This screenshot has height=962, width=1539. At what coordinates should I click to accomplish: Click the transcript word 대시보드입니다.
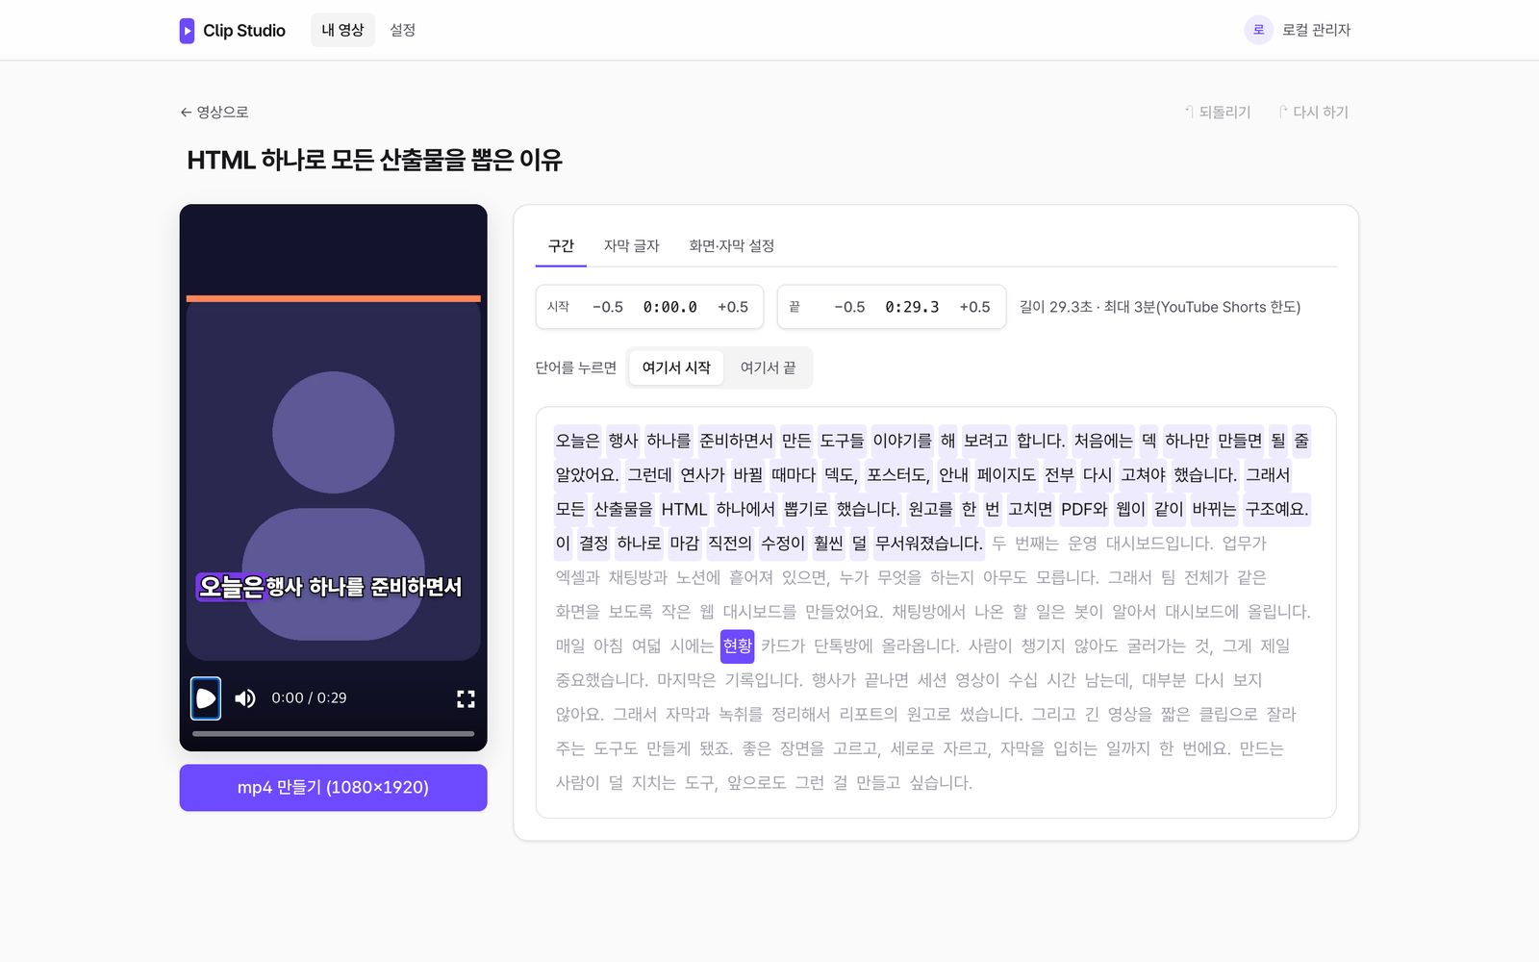[x=1160, y=544]
